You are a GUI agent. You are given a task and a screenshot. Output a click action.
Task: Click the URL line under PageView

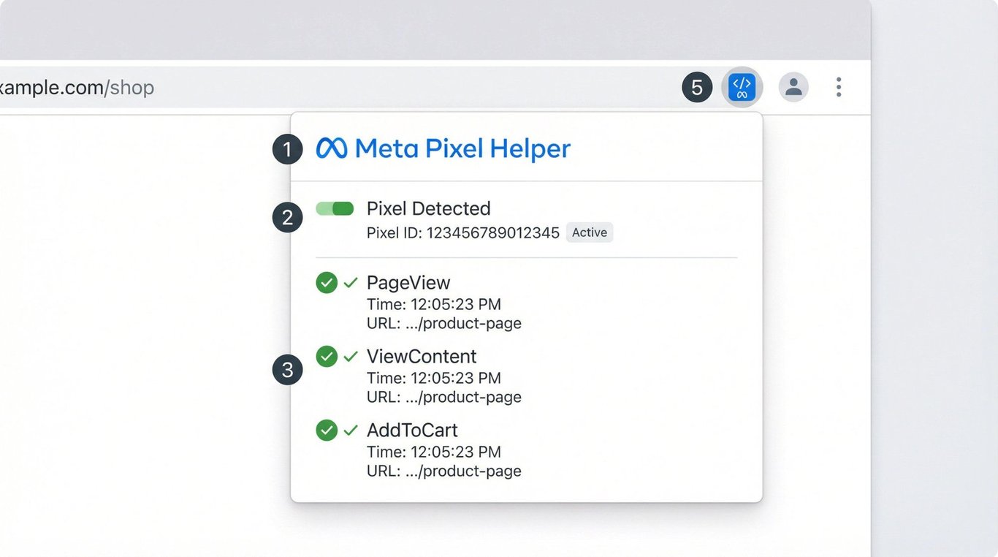pyautogui.click(x=444, y=323)
